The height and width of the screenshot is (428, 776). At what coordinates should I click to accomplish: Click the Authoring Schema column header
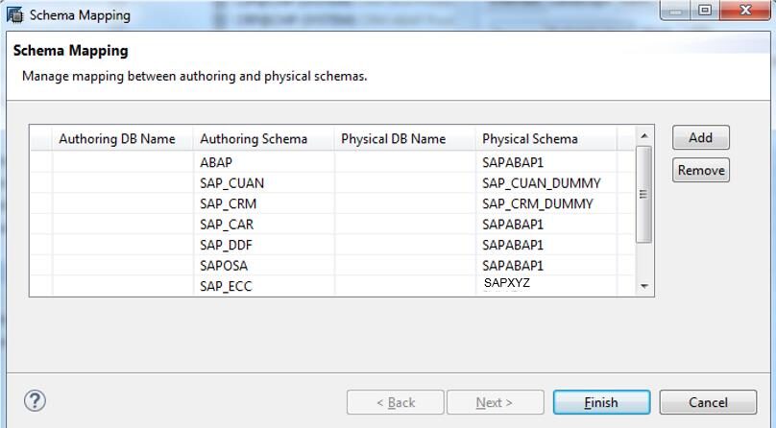(x=254, y=139)
